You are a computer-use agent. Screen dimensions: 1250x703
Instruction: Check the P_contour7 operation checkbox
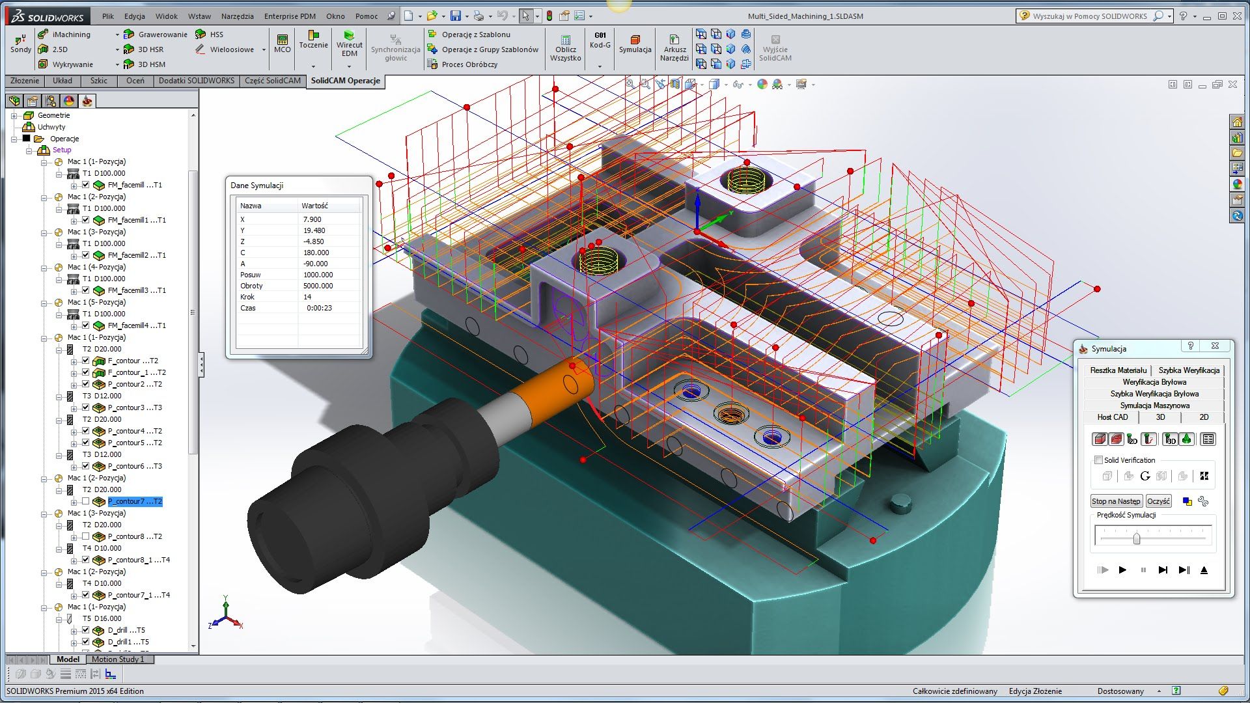[x=85, y=501]
